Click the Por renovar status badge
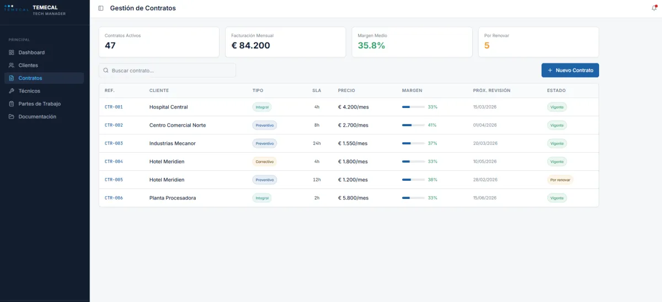662x302 pixels. [x=560, y=180]
